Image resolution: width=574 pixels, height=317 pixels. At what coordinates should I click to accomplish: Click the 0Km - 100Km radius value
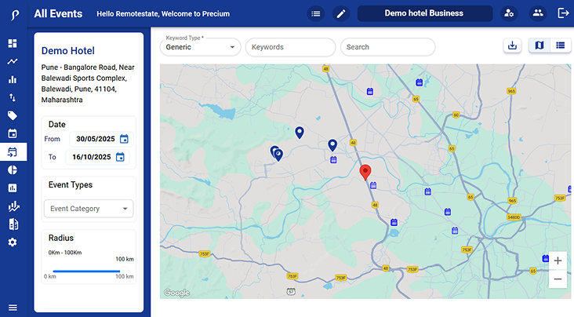click(65, 253)
